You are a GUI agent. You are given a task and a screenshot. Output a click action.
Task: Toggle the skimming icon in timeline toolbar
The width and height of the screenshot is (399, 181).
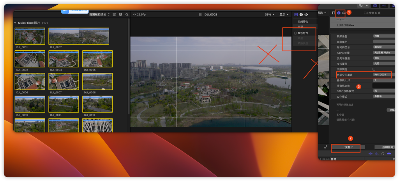371,153
